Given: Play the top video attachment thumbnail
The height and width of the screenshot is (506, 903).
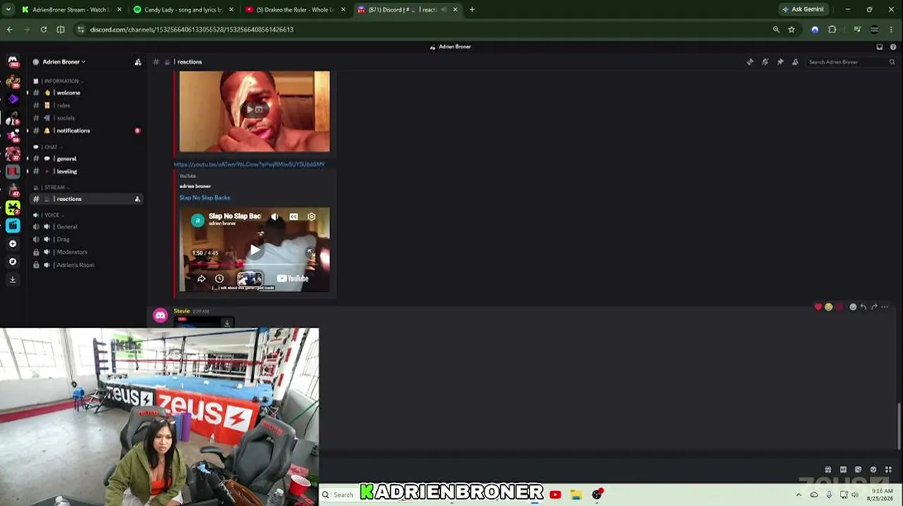Looking at the screenshot, I should tap(255, 110).
